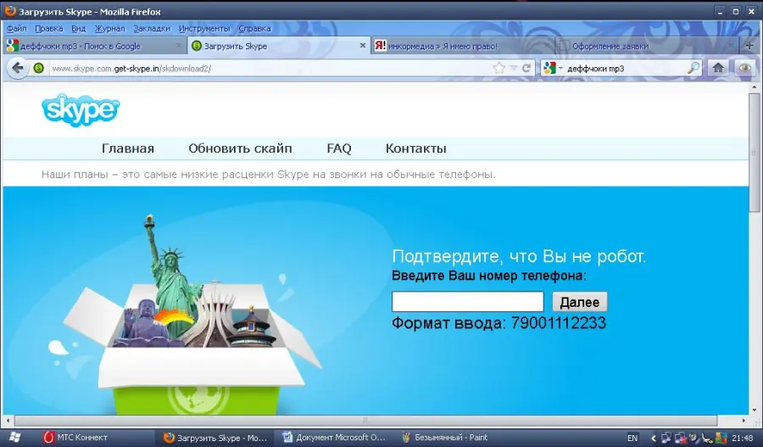Click the vertical scrollbar down arrow

[755, 410]
